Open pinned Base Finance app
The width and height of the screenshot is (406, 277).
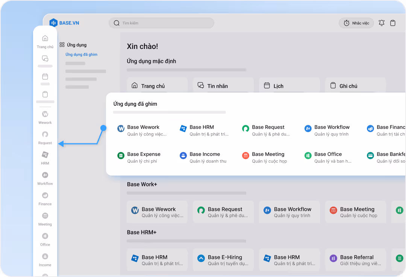click(386, 130)
